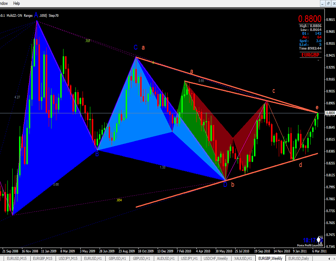Click the High: 0.8806 info line
The width and height of the screenshot is (336, 261).
(x=310, y=26)
